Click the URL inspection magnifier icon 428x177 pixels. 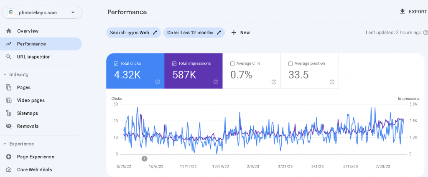(9, 57)
